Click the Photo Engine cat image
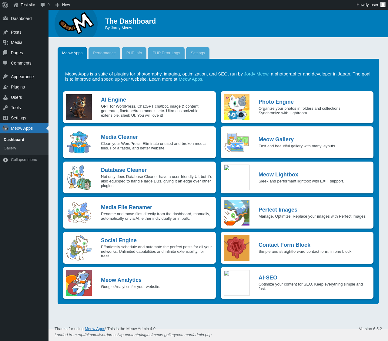This screenshot has width=388, height=341. click(236, 107)
